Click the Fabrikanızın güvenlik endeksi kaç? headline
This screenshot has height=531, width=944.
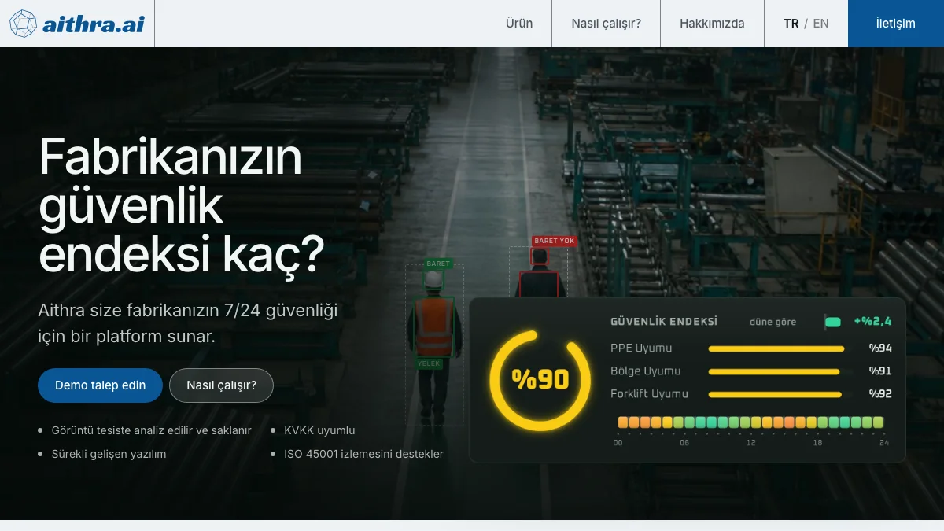pyautogui.click(x=182, y=206)
